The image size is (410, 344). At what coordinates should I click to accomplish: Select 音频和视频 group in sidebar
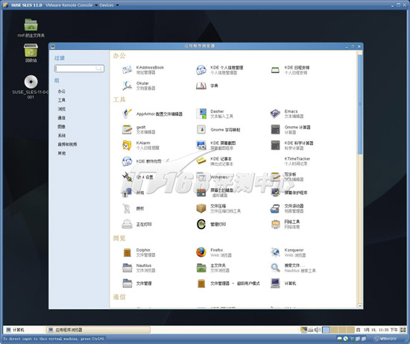(x=67, y=144)
